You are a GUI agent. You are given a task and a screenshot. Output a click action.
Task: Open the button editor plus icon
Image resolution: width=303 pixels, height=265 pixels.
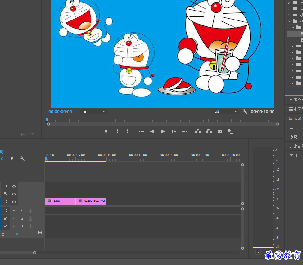tap(274, 132)
